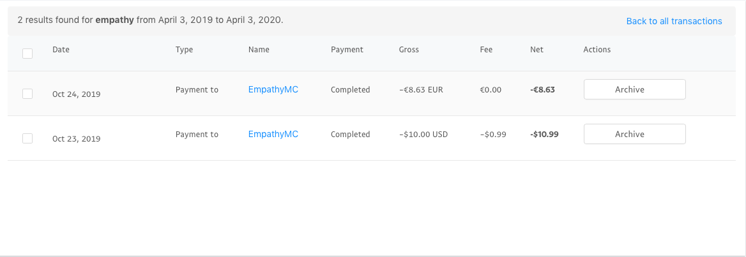
Task: Click the Payment column header
Action: 347,50
